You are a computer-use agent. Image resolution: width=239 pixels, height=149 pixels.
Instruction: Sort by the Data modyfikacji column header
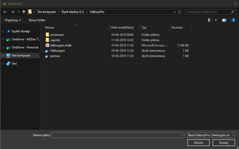[x=122, y=27]
